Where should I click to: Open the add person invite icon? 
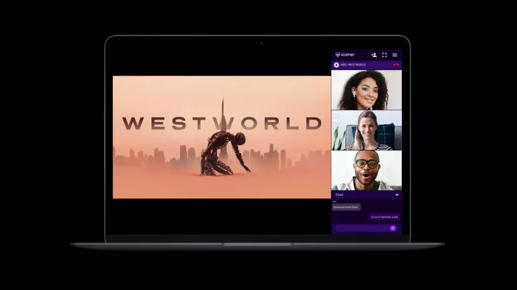pyautogui.click(x=374, y=55)
